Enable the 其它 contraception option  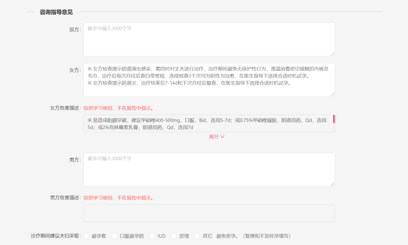coord(197,236)
